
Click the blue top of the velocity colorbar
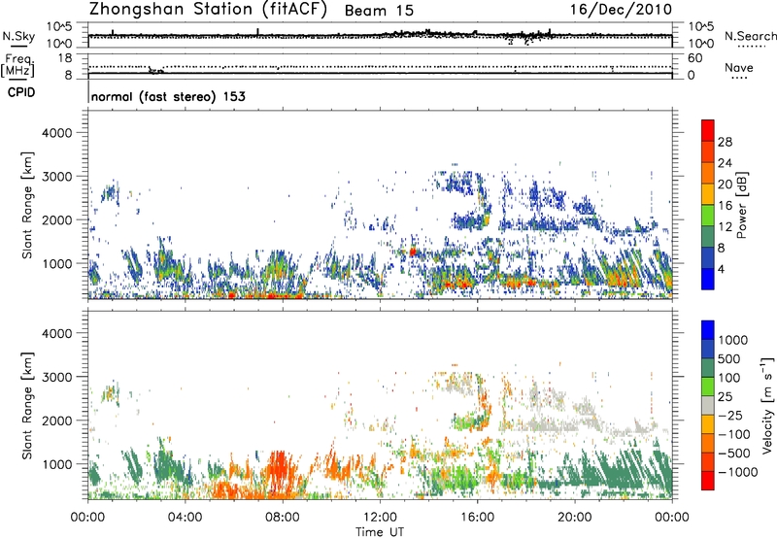[708, 330]
